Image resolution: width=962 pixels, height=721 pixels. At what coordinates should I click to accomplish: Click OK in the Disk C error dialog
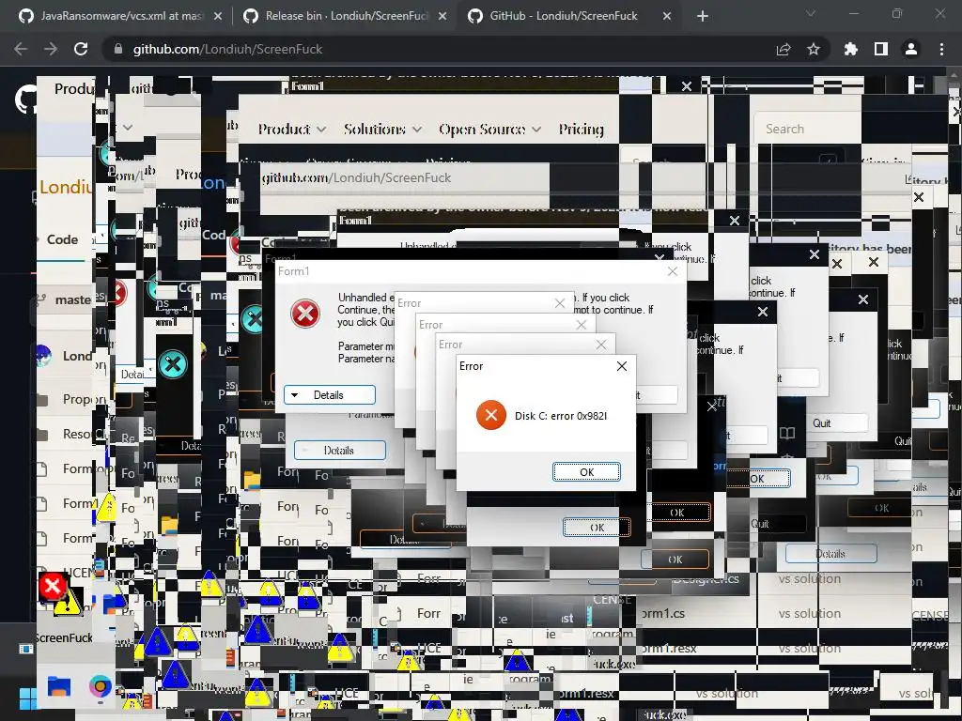tap(586, 472)
